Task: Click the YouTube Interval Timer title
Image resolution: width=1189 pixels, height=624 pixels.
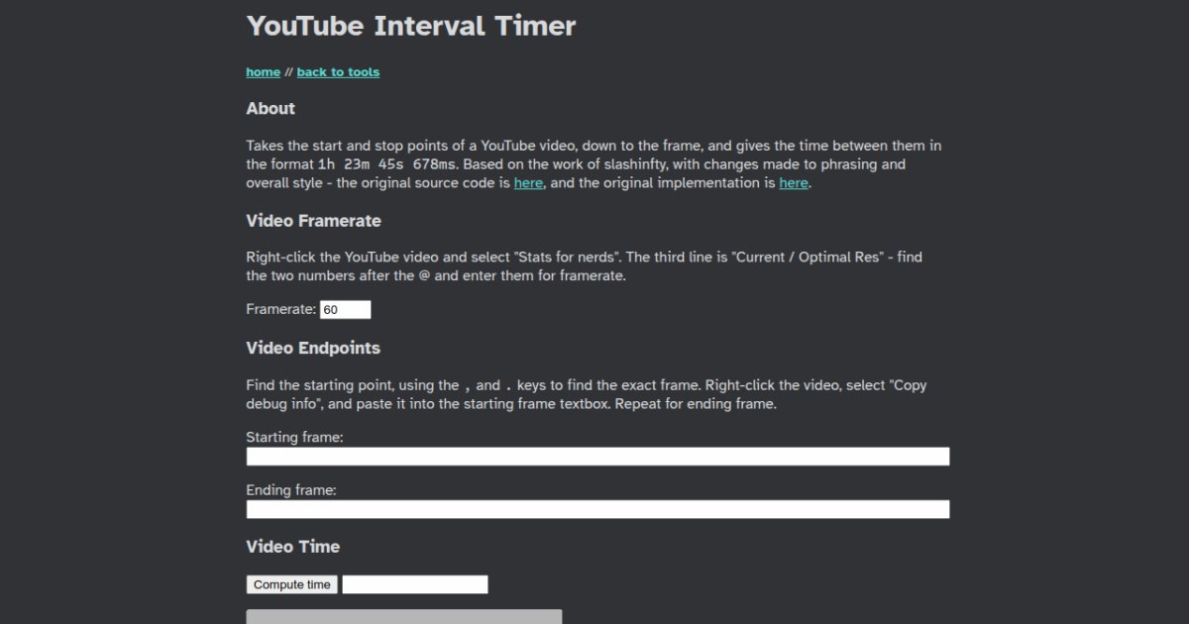Action: [x=410, y=26]
